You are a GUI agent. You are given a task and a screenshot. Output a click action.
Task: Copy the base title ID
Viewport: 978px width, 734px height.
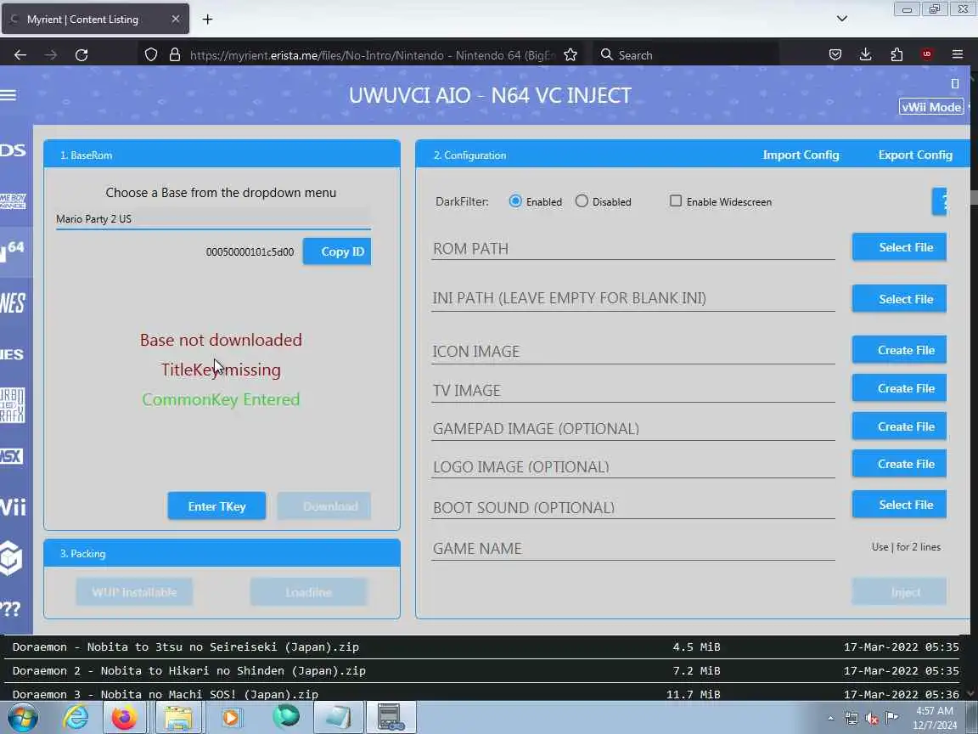337,251
